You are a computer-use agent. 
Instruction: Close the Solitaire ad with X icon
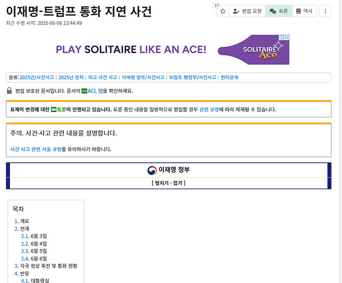coord(287,37)
